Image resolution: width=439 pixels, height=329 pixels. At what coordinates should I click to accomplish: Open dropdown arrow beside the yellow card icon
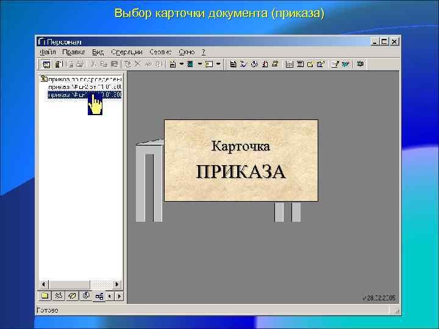click(218, 65)
